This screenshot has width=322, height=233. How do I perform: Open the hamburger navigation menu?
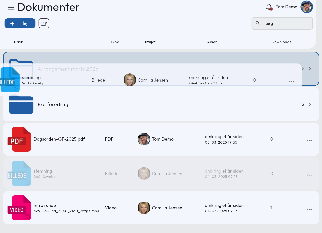(x=11, y=8)
